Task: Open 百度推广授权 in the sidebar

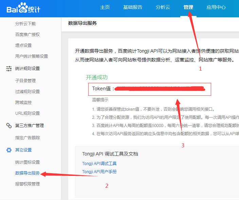Action: point(27,34)
